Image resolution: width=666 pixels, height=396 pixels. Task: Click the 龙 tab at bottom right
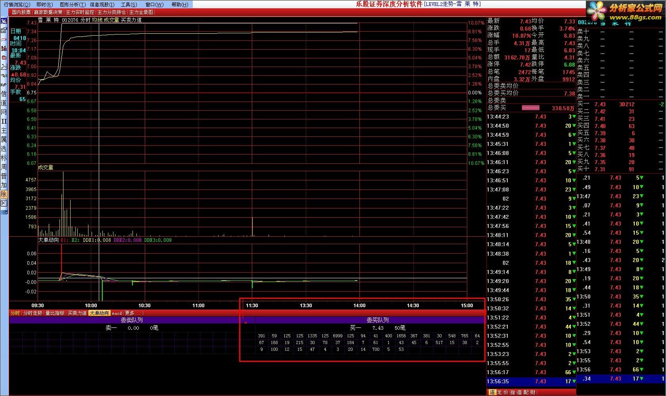[x=499, y=392]
